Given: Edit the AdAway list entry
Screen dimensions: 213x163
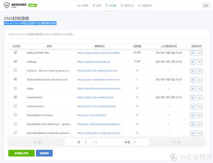Looking at the screenshot, I should (x=193, y=62).
